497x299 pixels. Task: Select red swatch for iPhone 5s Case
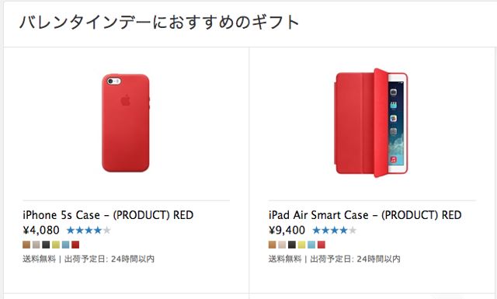pos(75,245)
